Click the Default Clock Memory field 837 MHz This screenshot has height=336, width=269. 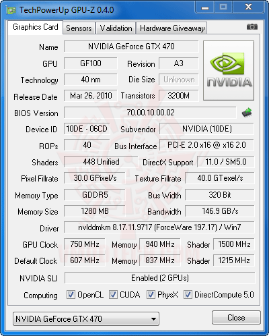coord(160,260)
